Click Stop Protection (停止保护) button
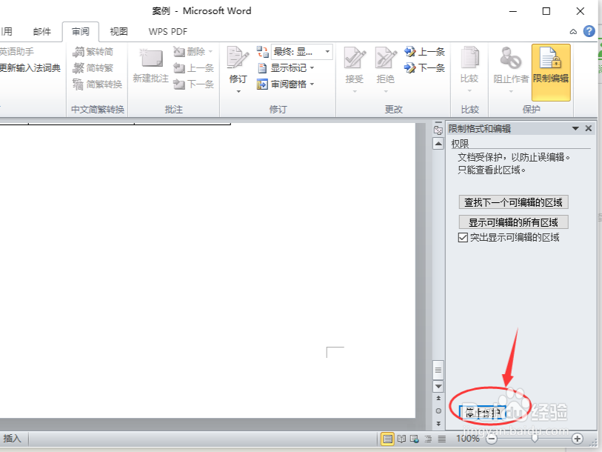Viewport: 602px width, 452px height. (483, 413)
